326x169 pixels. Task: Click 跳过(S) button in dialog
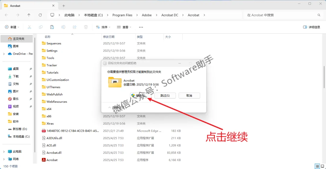165,95
